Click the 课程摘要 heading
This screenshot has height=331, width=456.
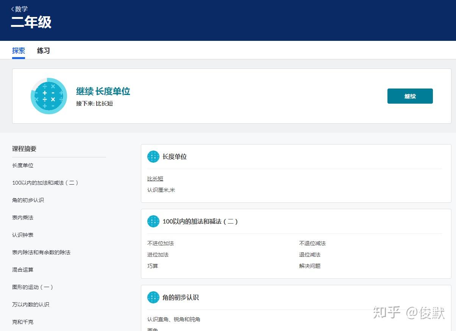click(24, 149)
